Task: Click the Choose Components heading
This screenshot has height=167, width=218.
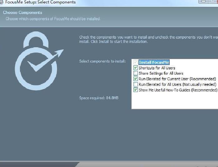Action: tap(22, 12)
